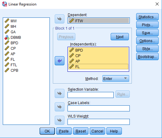Open the Method dropdown showing Enter
Image resolution: width=162 pixels, height=138 pixels.
pos(116,78)
